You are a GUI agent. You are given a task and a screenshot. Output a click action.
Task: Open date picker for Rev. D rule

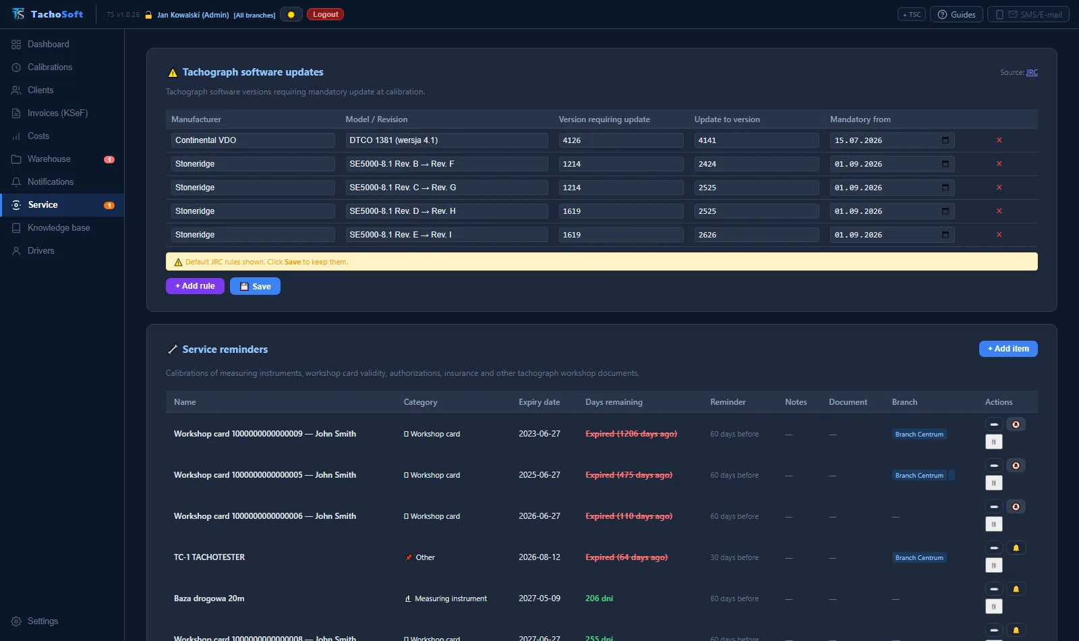945,211
